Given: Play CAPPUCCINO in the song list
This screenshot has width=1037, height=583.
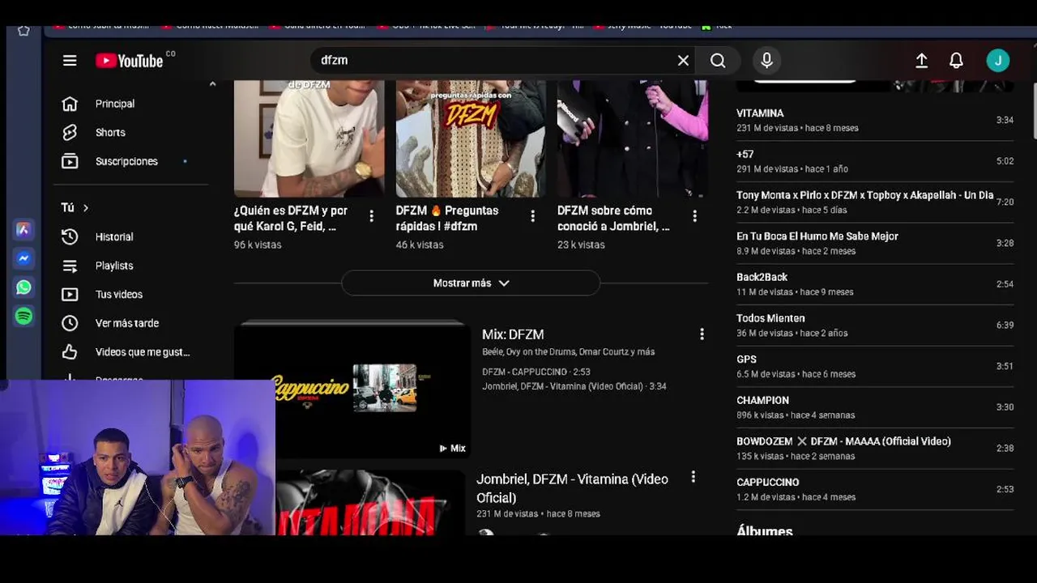Looking at the screenshot, I should click(x=875, y=489).
